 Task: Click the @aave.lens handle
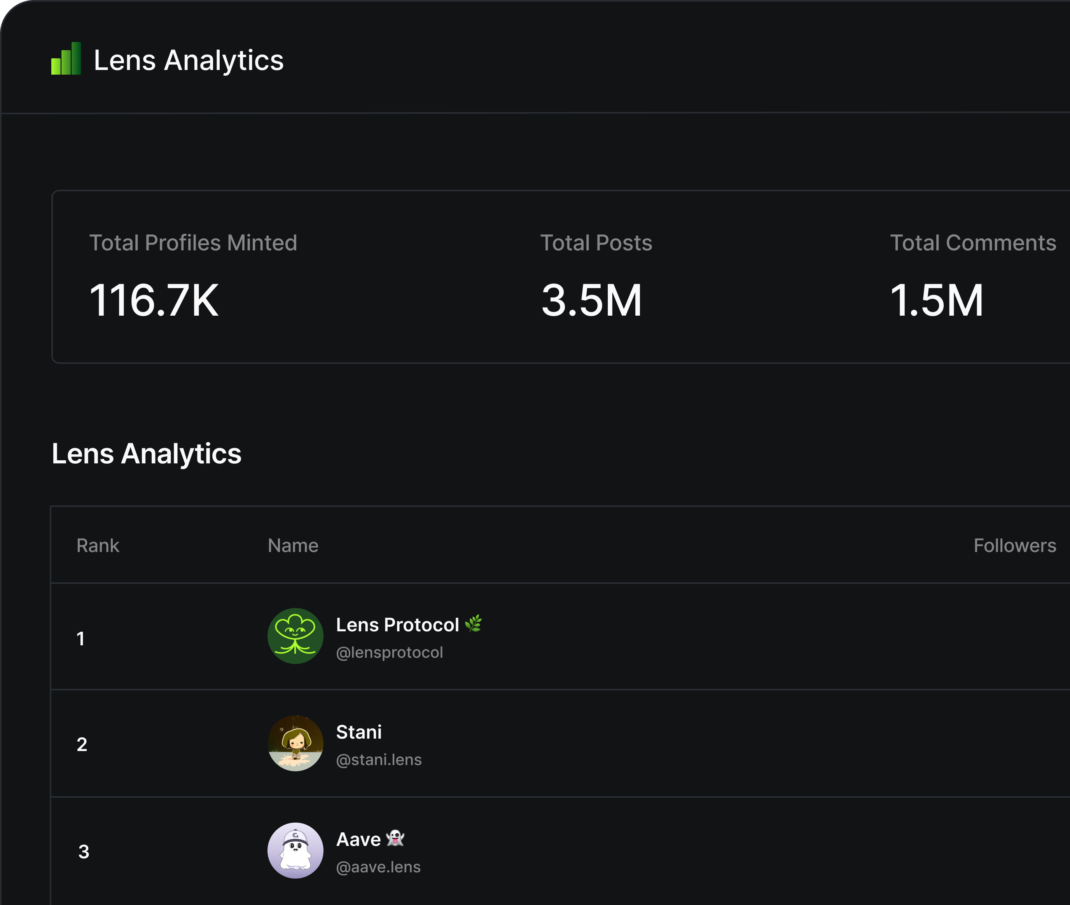[378, 867]
